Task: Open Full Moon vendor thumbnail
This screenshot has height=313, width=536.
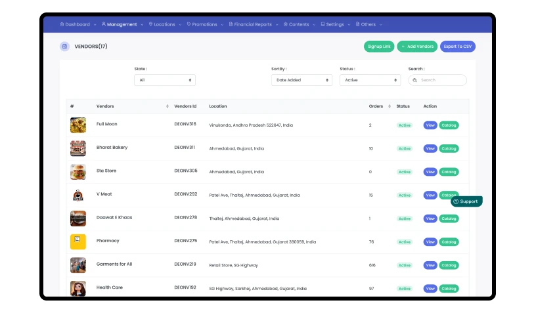Action: coord(78,125)
